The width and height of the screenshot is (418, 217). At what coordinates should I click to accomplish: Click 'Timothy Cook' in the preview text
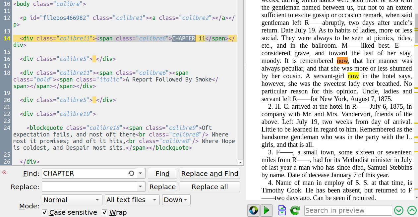tap(280, 190)
